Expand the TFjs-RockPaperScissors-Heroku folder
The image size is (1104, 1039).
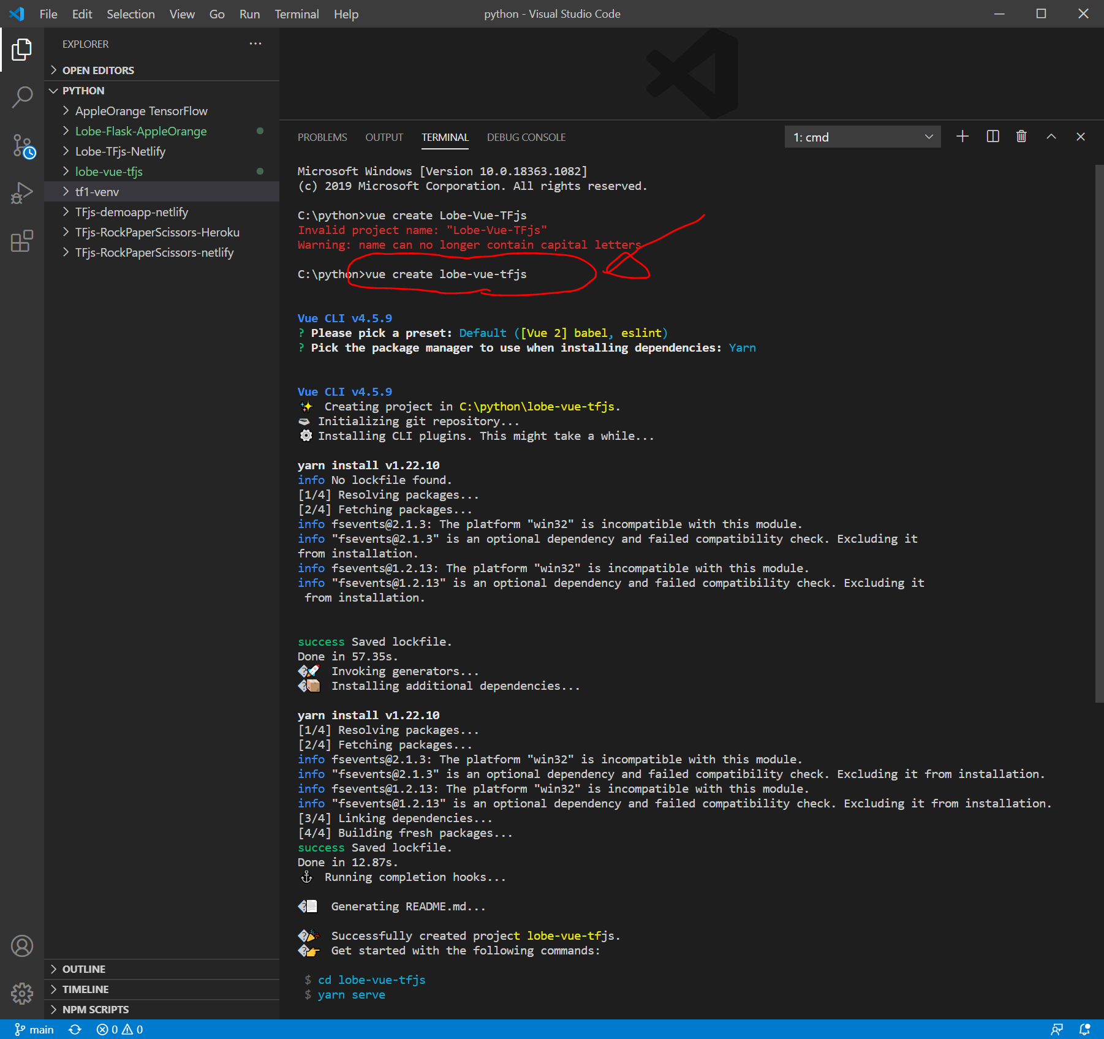(163, 232)
